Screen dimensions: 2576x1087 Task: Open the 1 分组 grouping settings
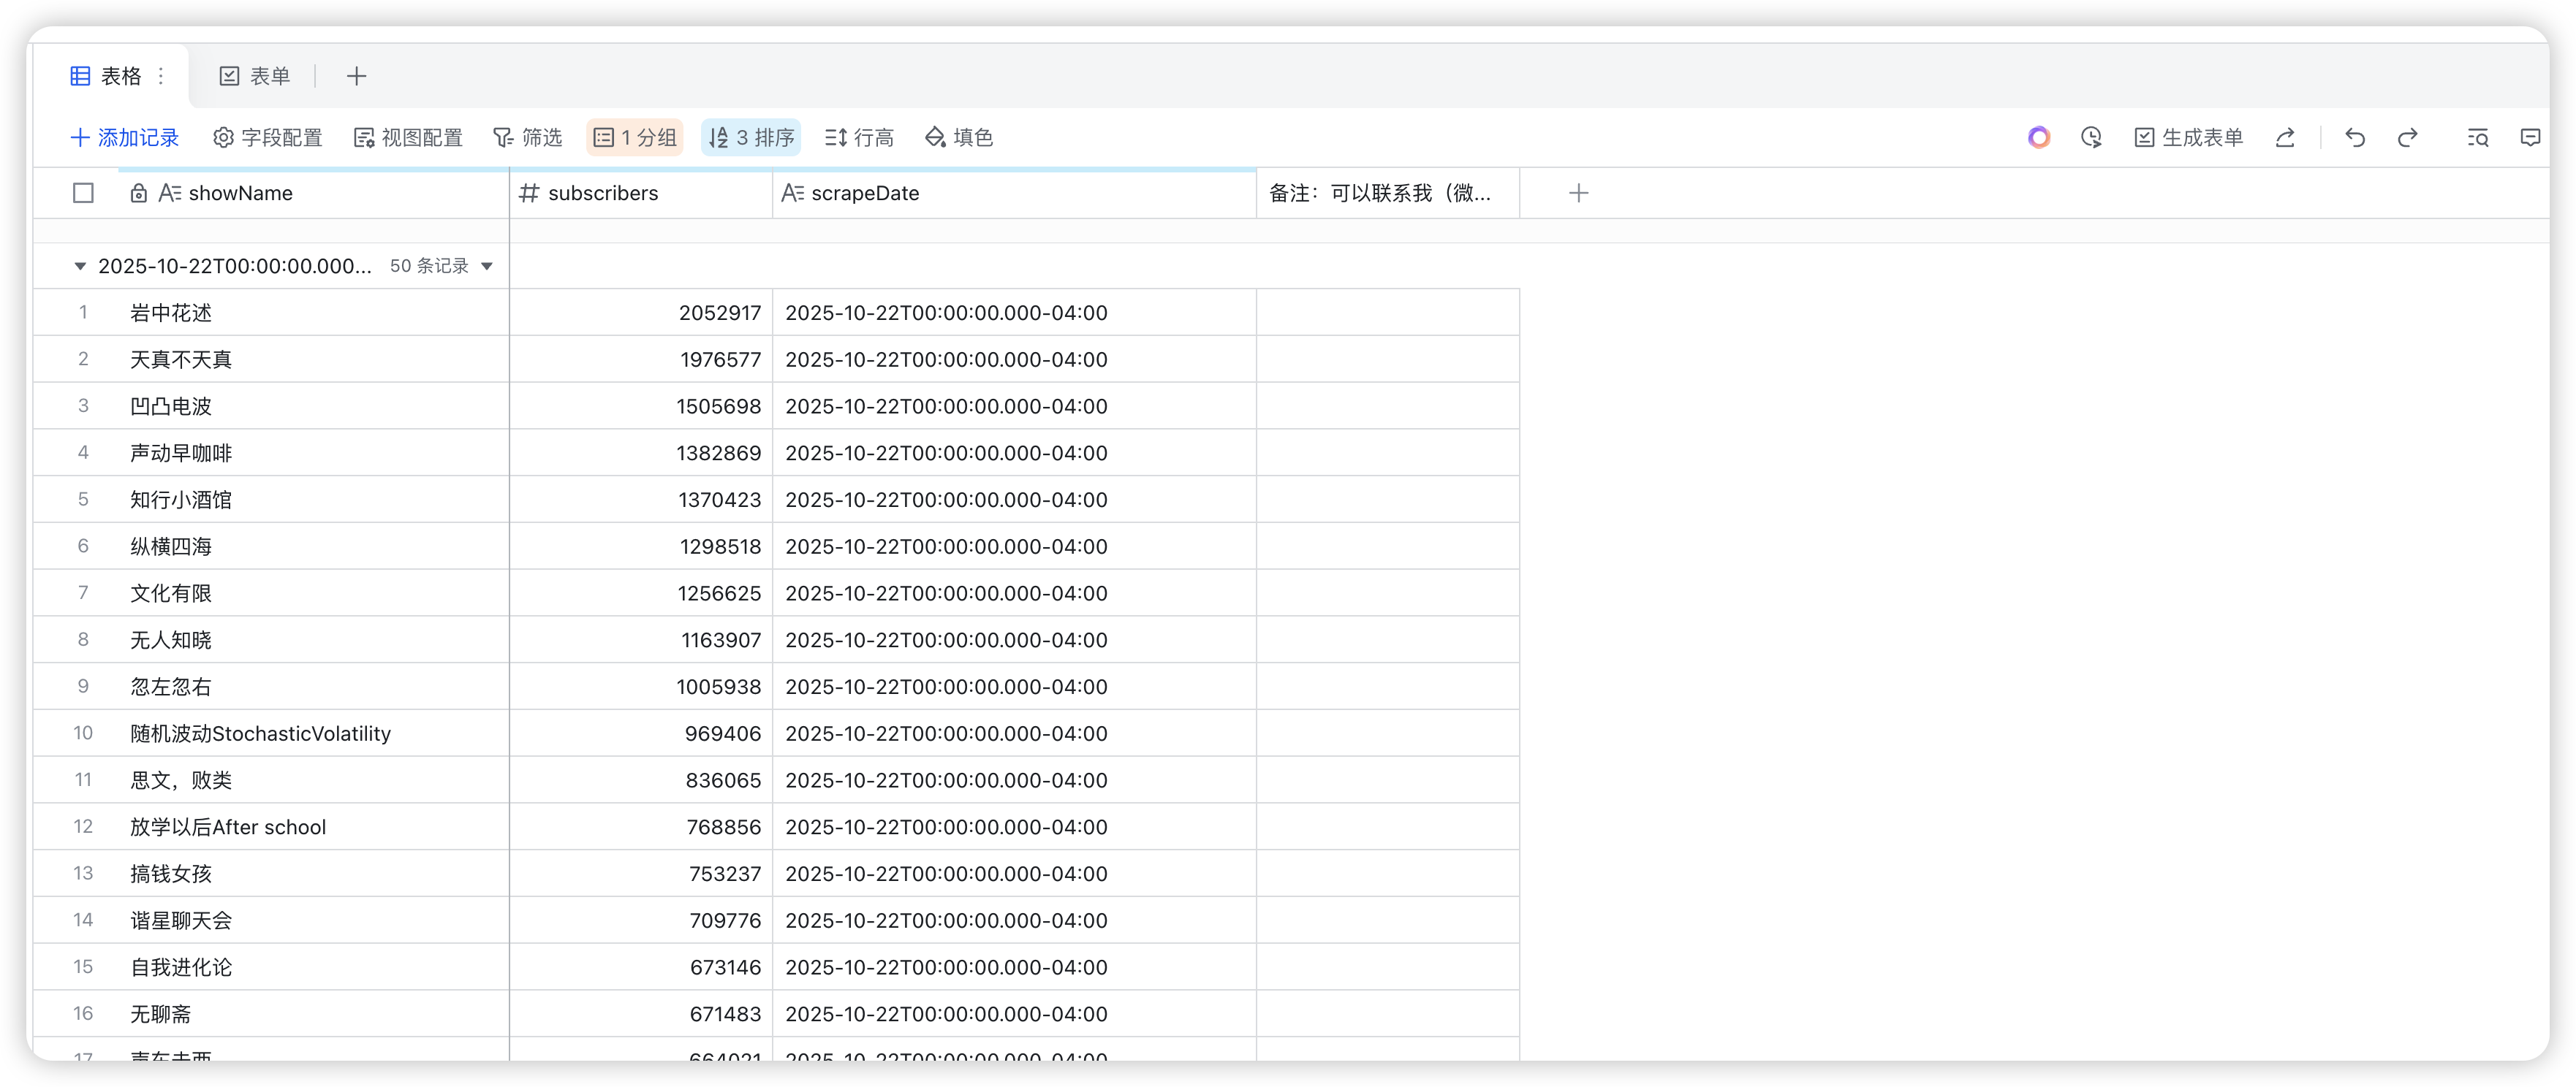click(635, 138)
